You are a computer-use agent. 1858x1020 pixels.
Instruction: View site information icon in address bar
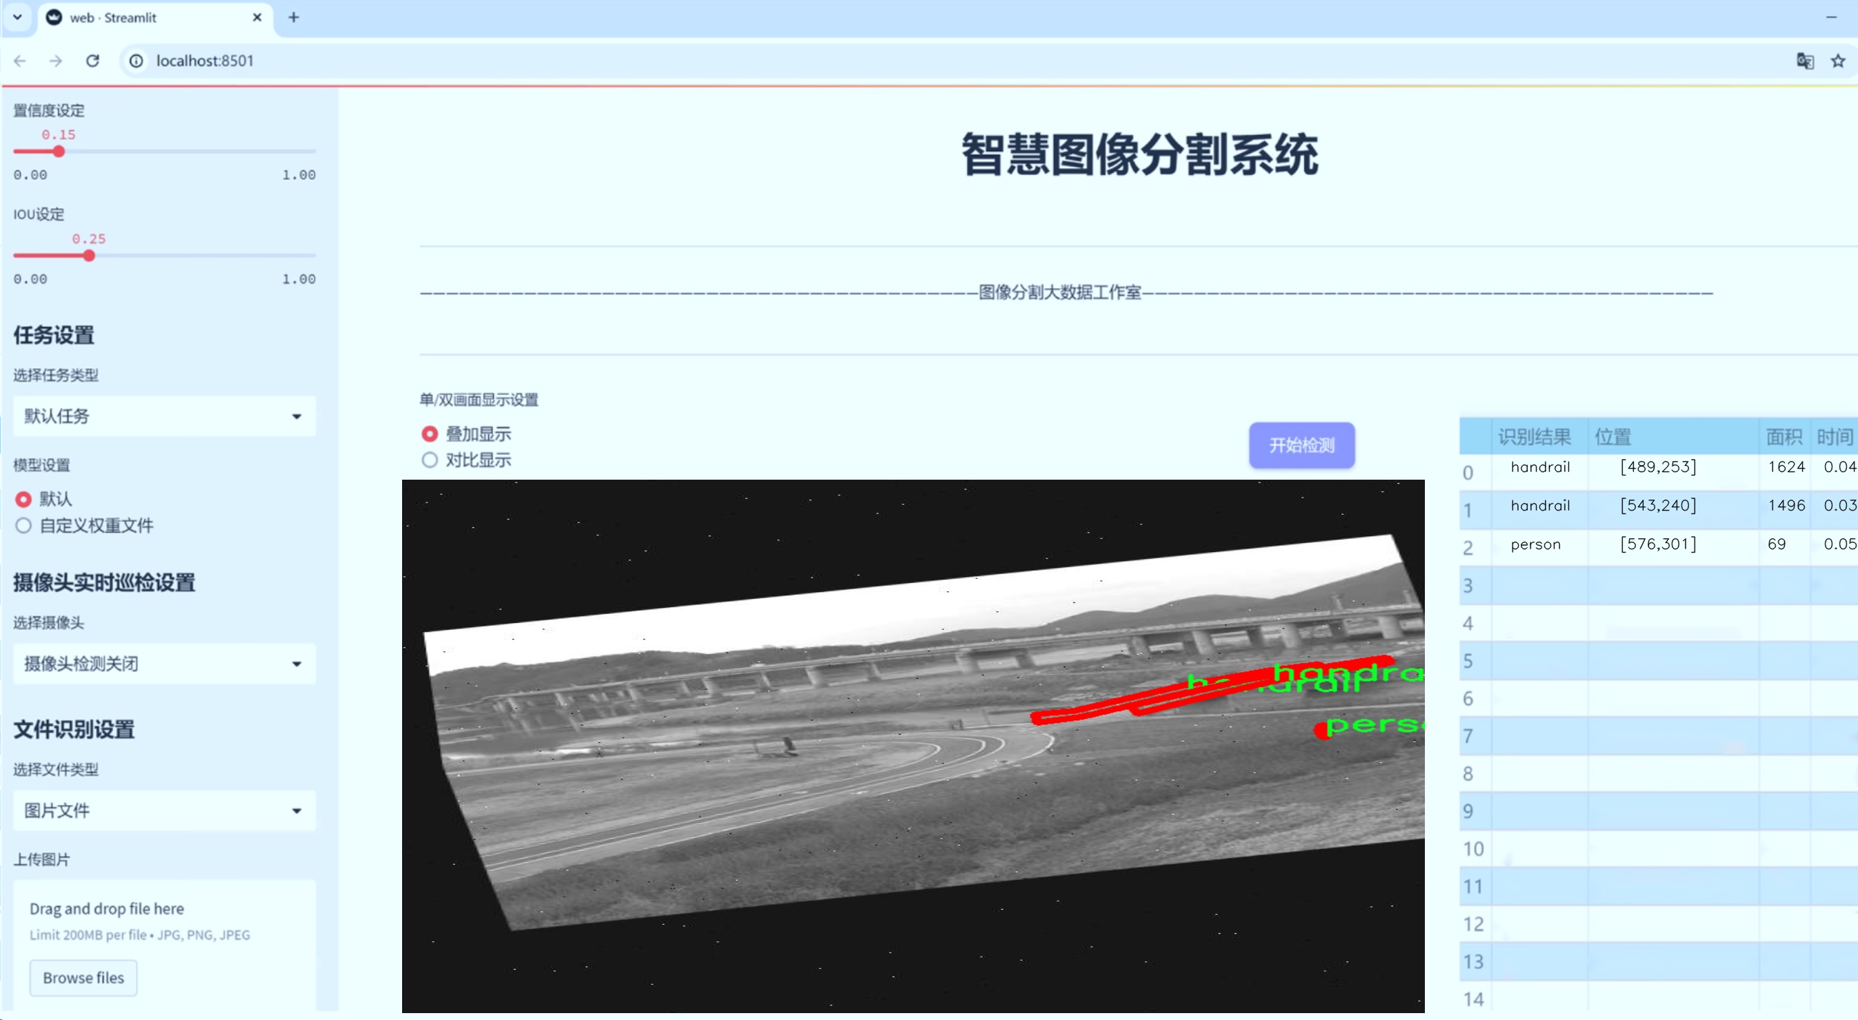click(x=137, y=61)
